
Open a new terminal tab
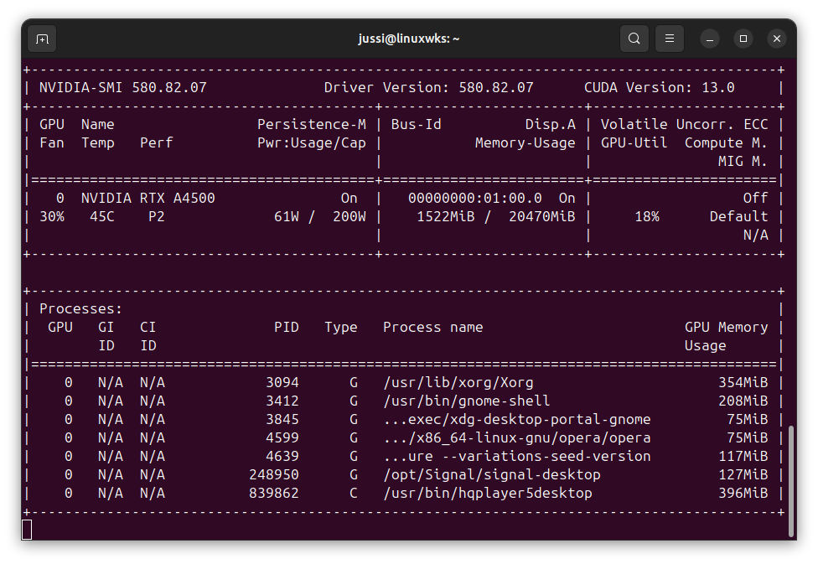pos(42,39)
